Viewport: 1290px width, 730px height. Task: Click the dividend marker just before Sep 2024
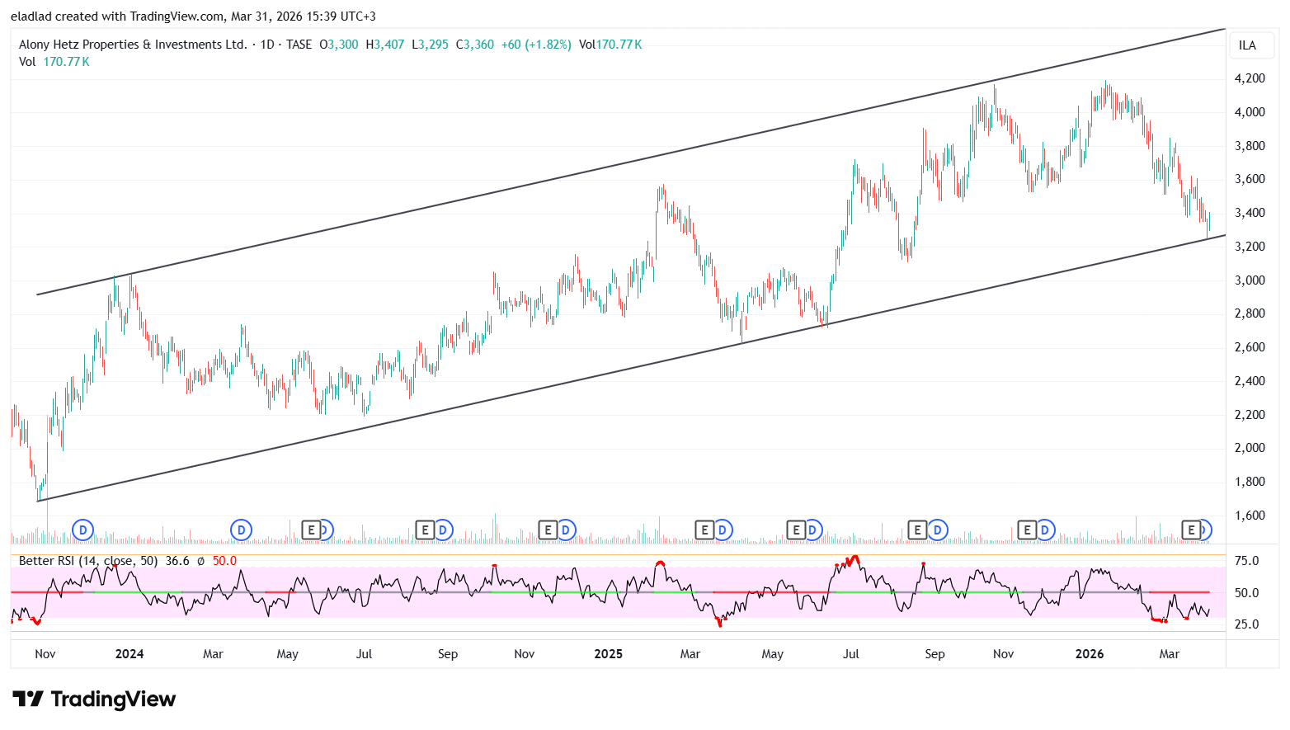[x=443, y=530]
